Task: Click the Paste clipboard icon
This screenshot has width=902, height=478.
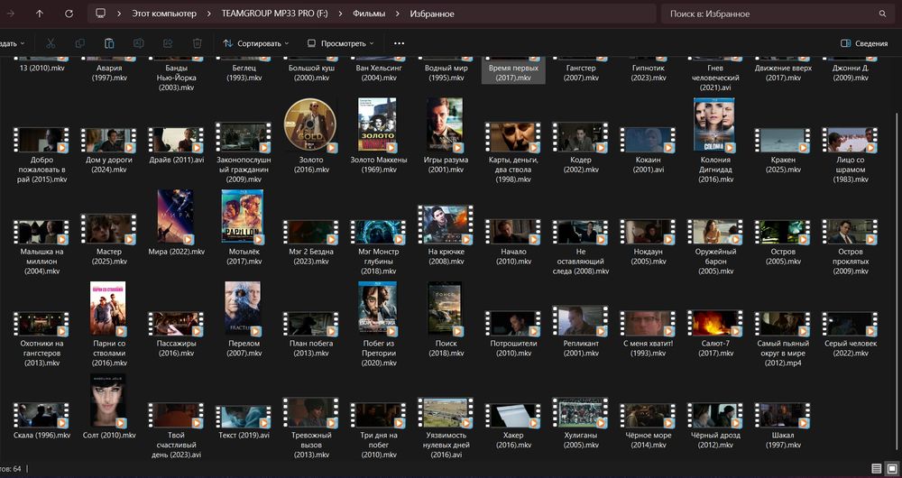Action: (x=109, y=43)
